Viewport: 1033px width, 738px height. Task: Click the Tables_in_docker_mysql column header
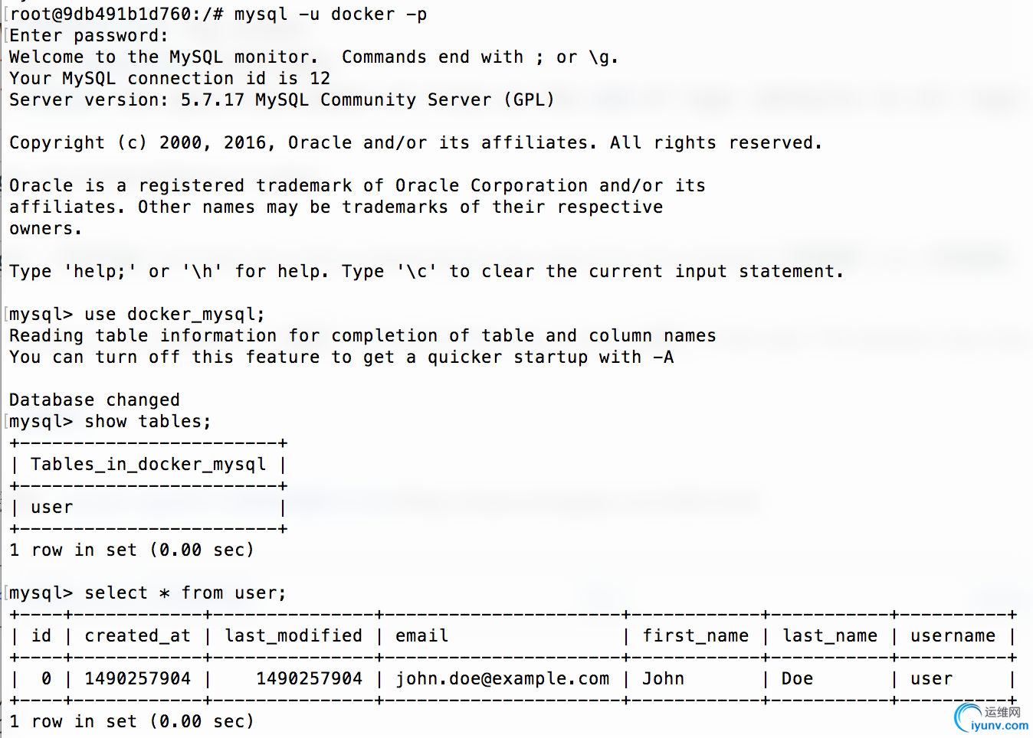148,465
